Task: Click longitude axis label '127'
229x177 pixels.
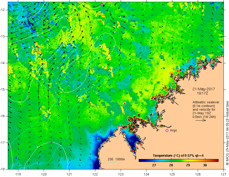Action: pyautogui.click(x=224, y=174)
